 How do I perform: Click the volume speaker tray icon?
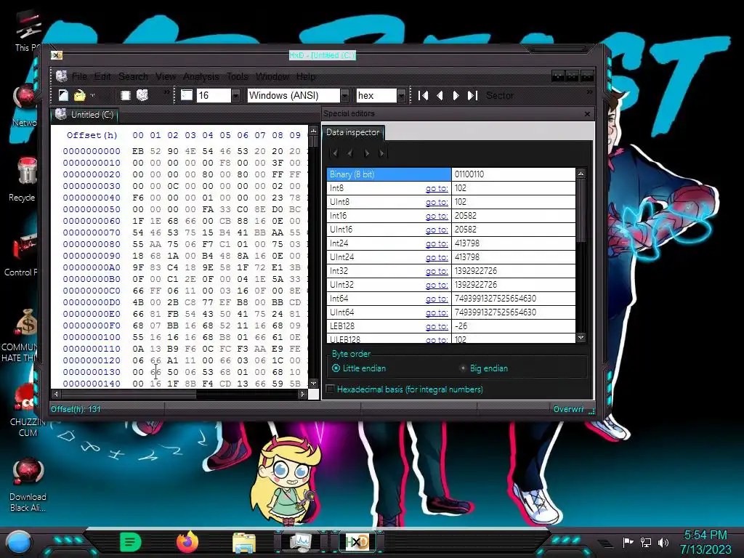pos(663,542)
